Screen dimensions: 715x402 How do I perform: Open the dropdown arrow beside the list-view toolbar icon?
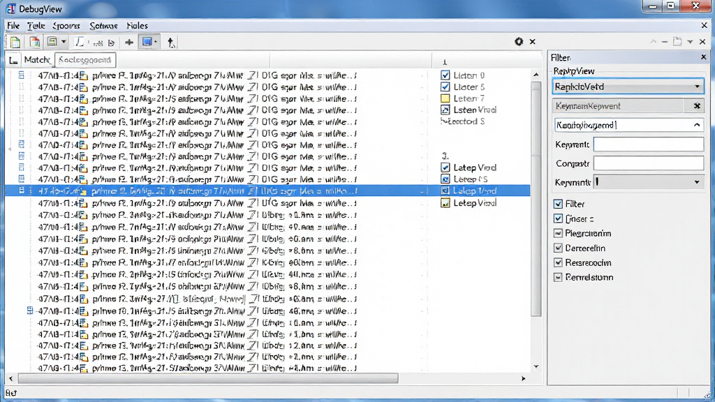[64, 42]
